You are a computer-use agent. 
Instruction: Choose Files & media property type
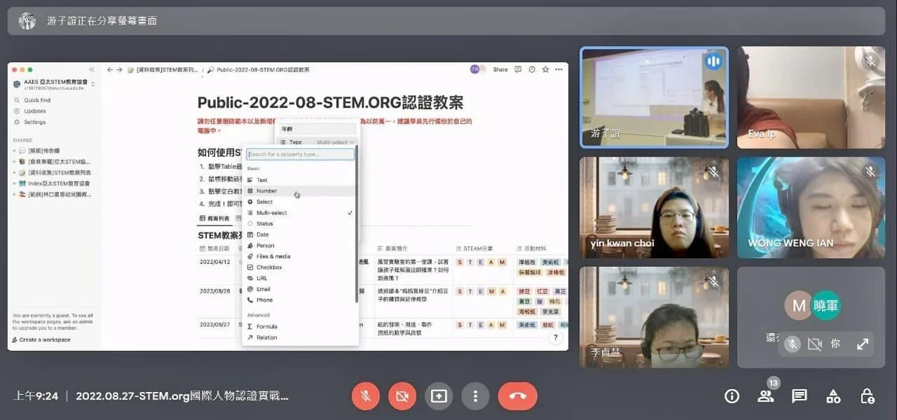click(300, 256)
